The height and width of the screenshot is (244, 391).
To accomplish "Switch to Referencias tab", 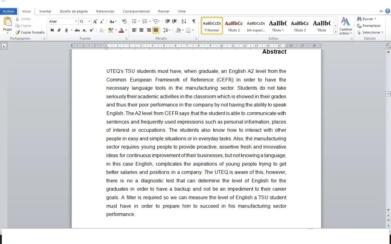I will (105, 11).
